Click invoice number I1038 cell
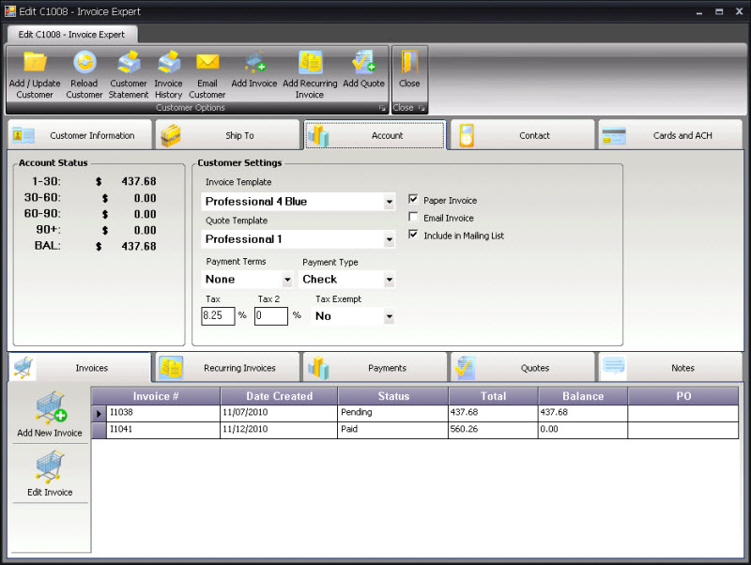This screenshot has height=565, width=751. [x=163, y=413]
